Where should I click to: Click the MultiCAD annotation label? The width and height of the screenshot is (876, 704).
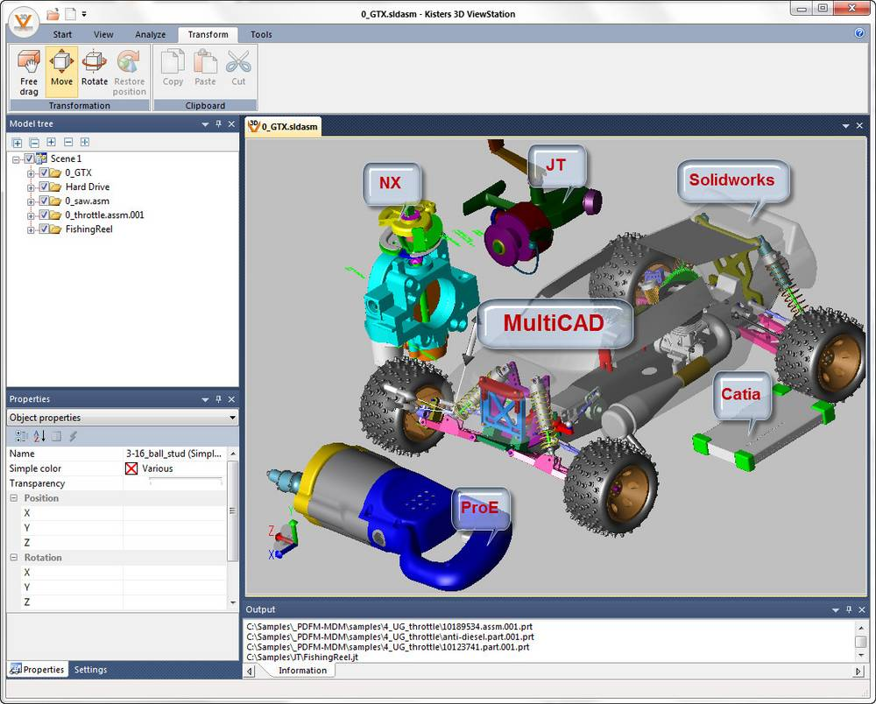[553, 322]
